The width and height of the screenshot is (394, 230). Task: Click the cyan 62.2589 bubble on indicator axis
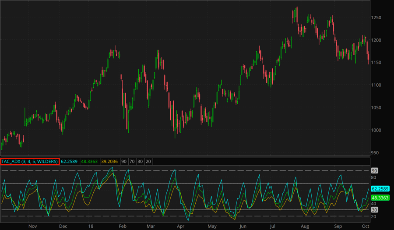[381, 189]
